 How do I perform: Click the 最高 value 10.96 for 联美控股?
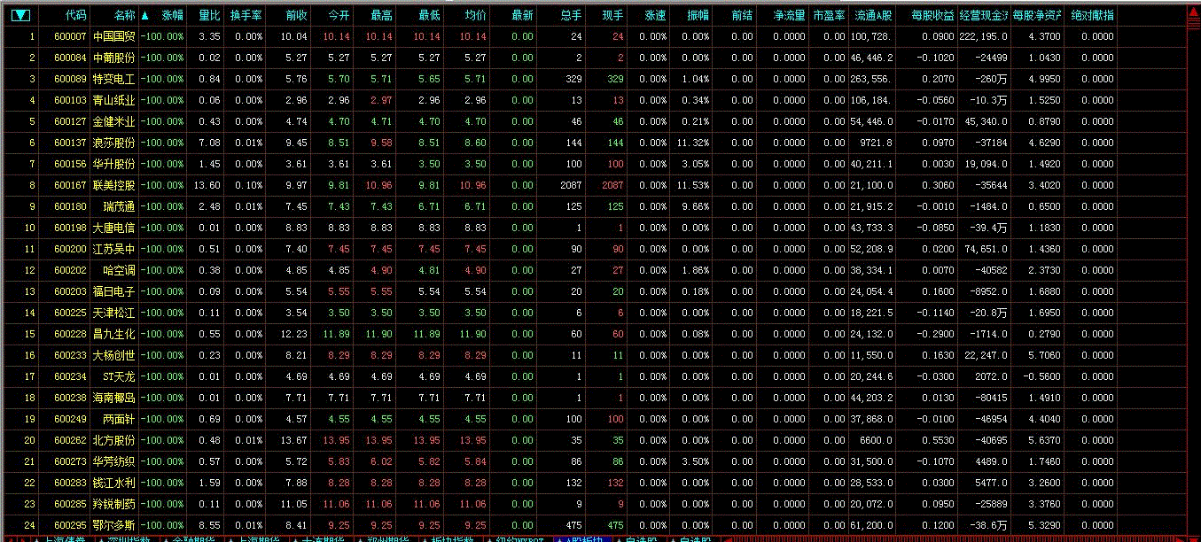click(378, 185)
